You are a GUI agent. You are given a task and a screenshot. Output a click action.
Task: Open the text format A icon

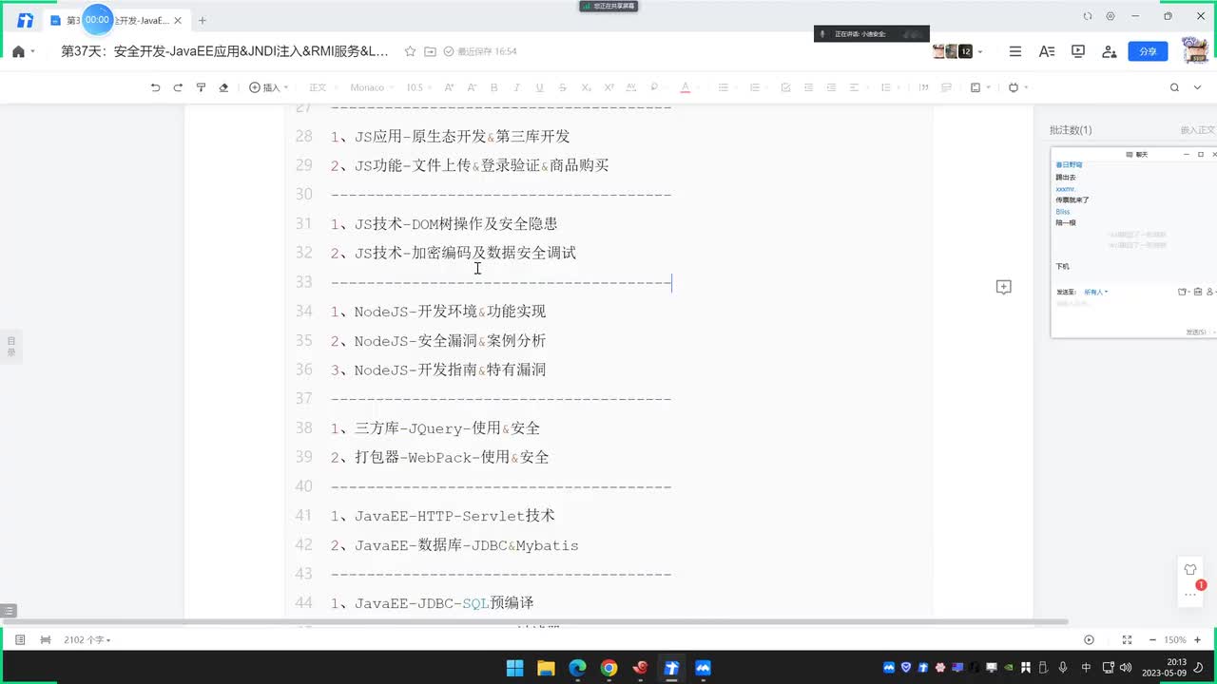coord(1047,51)
